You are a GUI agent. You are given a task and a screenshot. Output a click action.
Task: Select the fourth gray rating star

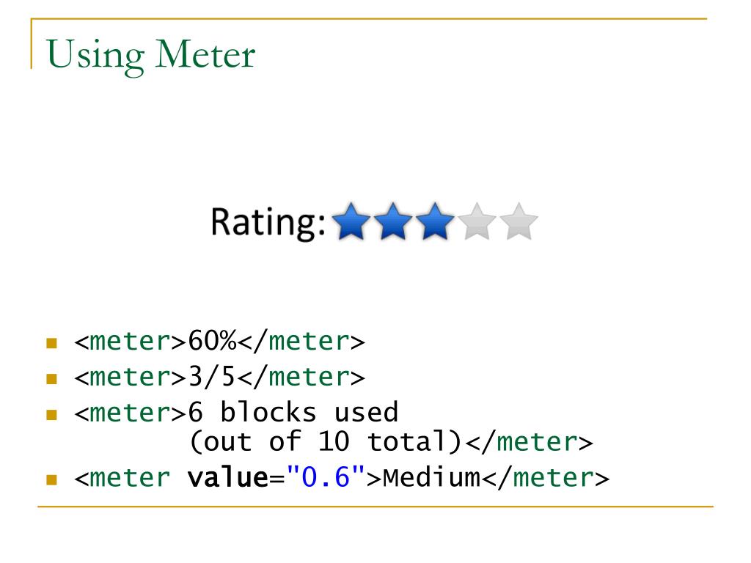coord(477,221)
